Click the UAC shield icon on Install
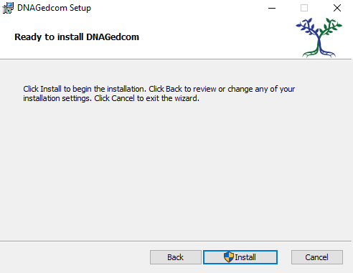 [x=229, y=257]
